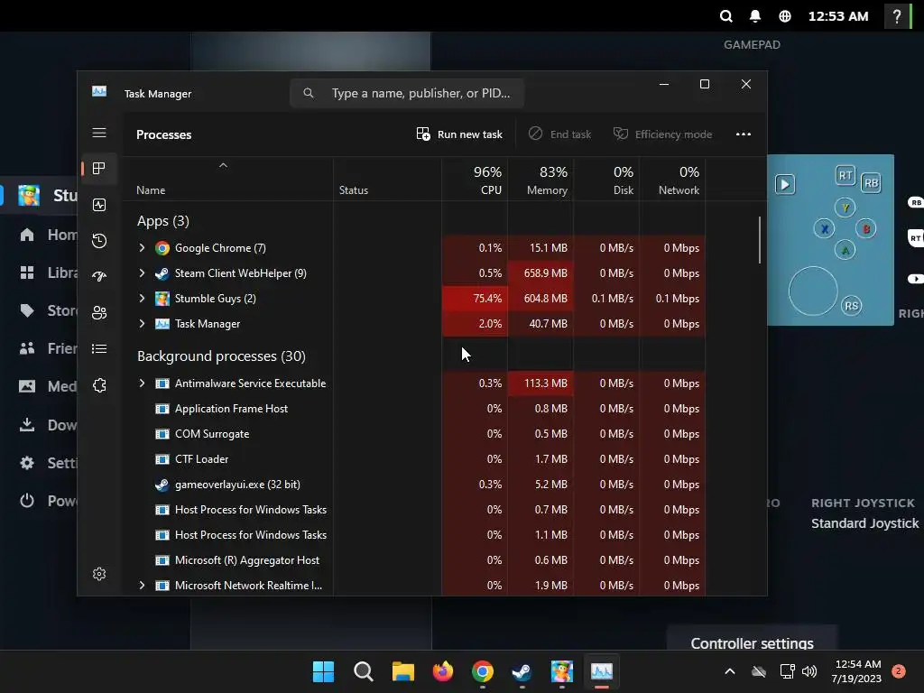This screenshot has width=924, height=693.
Task: Click the Stumble Guys 75.4% CPU cell
Action: (475, 298)
